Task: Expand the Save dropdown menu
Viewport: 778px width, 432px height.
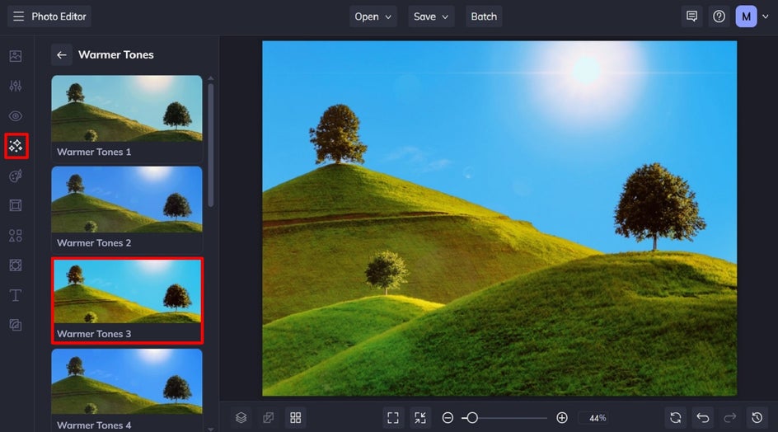Action: tap(431, 16)
